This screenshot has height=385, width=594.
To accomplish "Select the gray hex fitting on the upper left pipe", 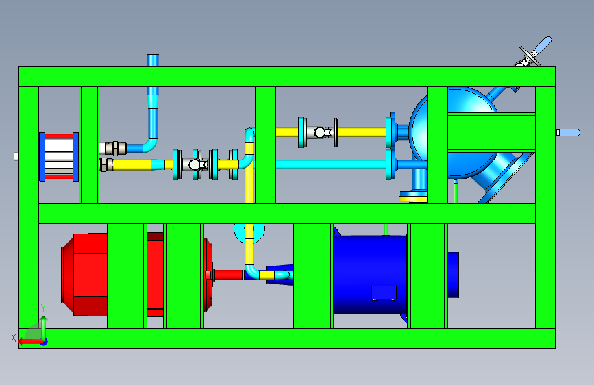I will tap(115, 148).
